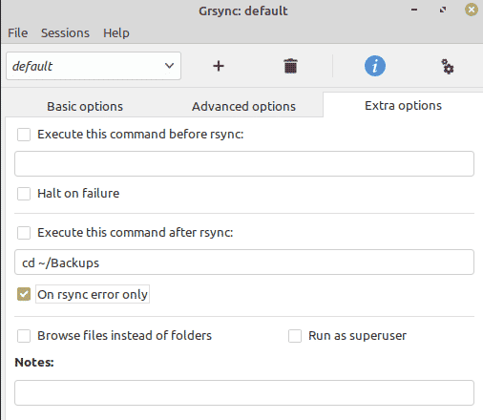Switch to the Basic options tab
This screenshot has height=420, width=483.
point(85,106)
